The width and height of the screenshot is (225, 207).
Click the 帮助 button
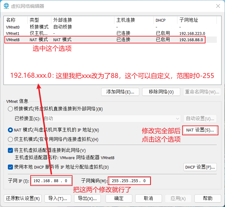pos(208,199)
